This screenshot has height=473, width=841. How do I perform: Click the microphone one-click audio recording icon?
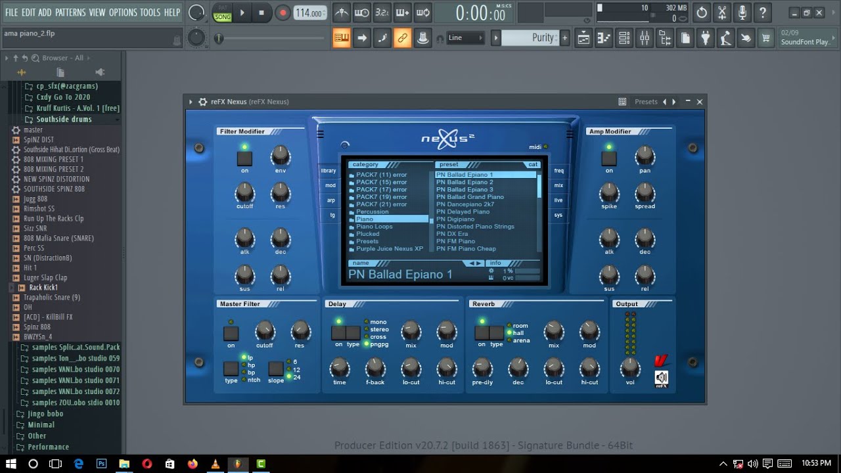[x=742, y=12]
